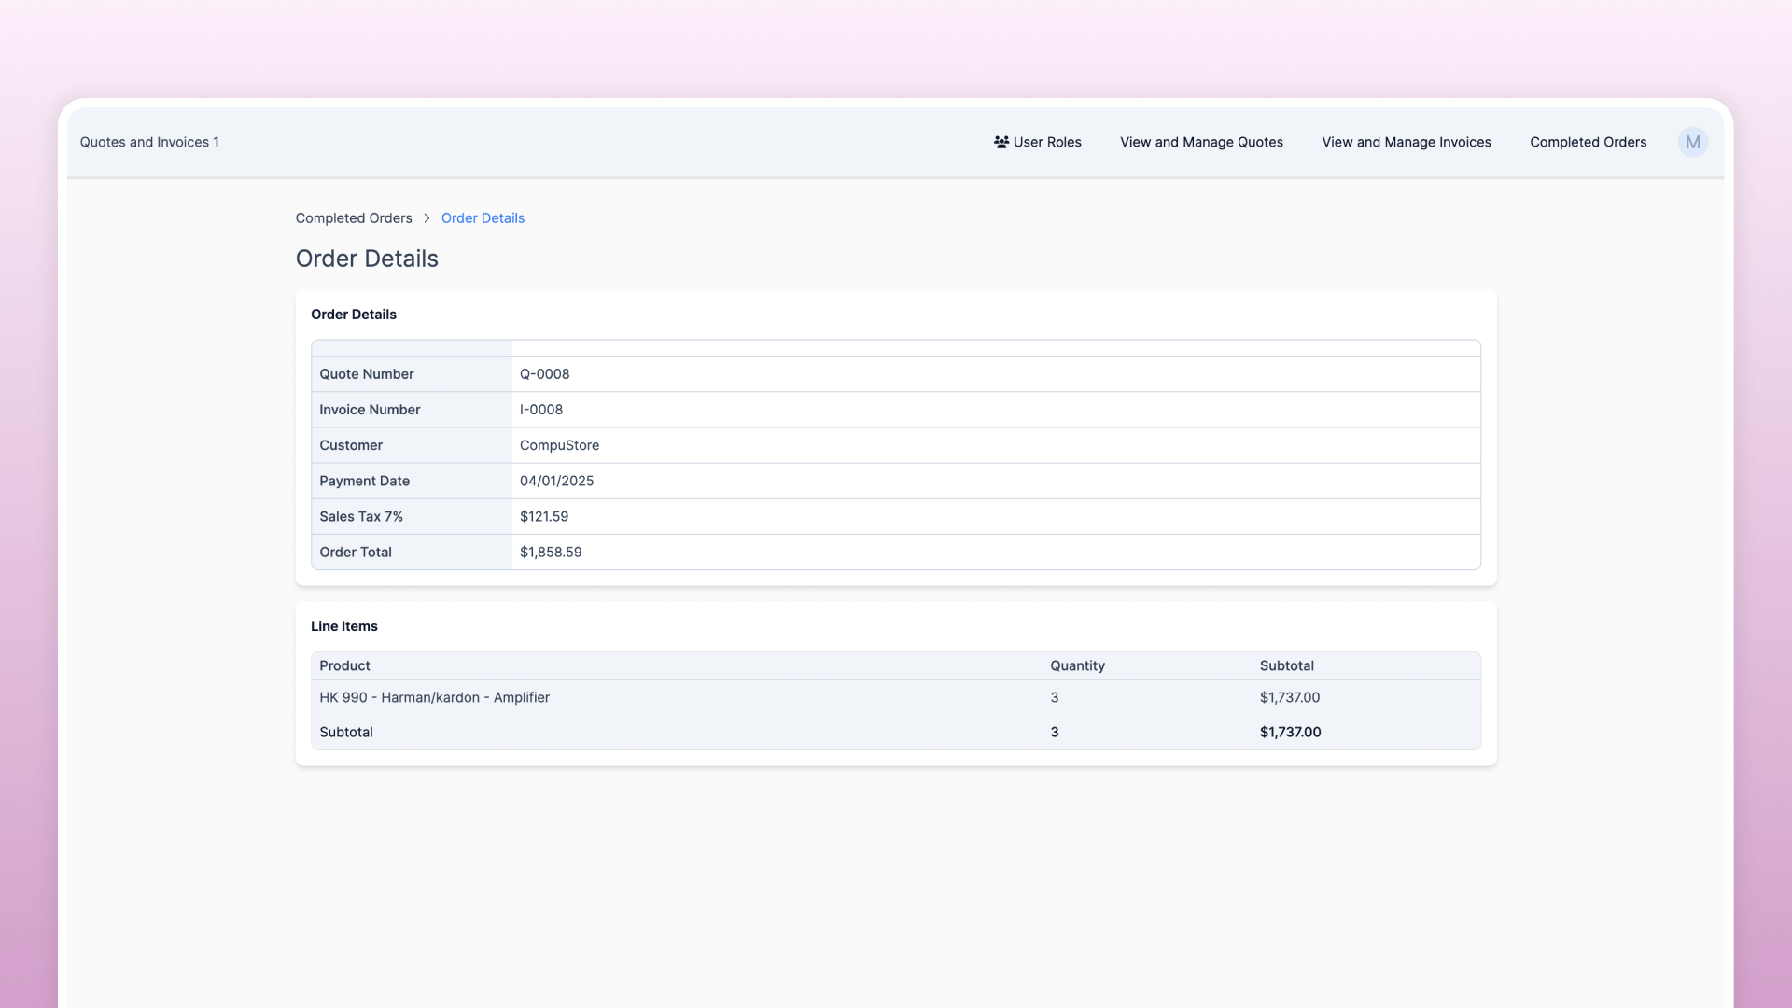1792x1008 pixels.
Task: Select invoice number I-0008 value
Action: pyautogui.click(x=541, y=410)
